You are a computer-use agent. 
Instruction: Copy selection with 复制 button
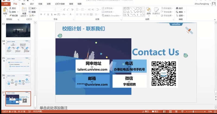tap(12, 12)
